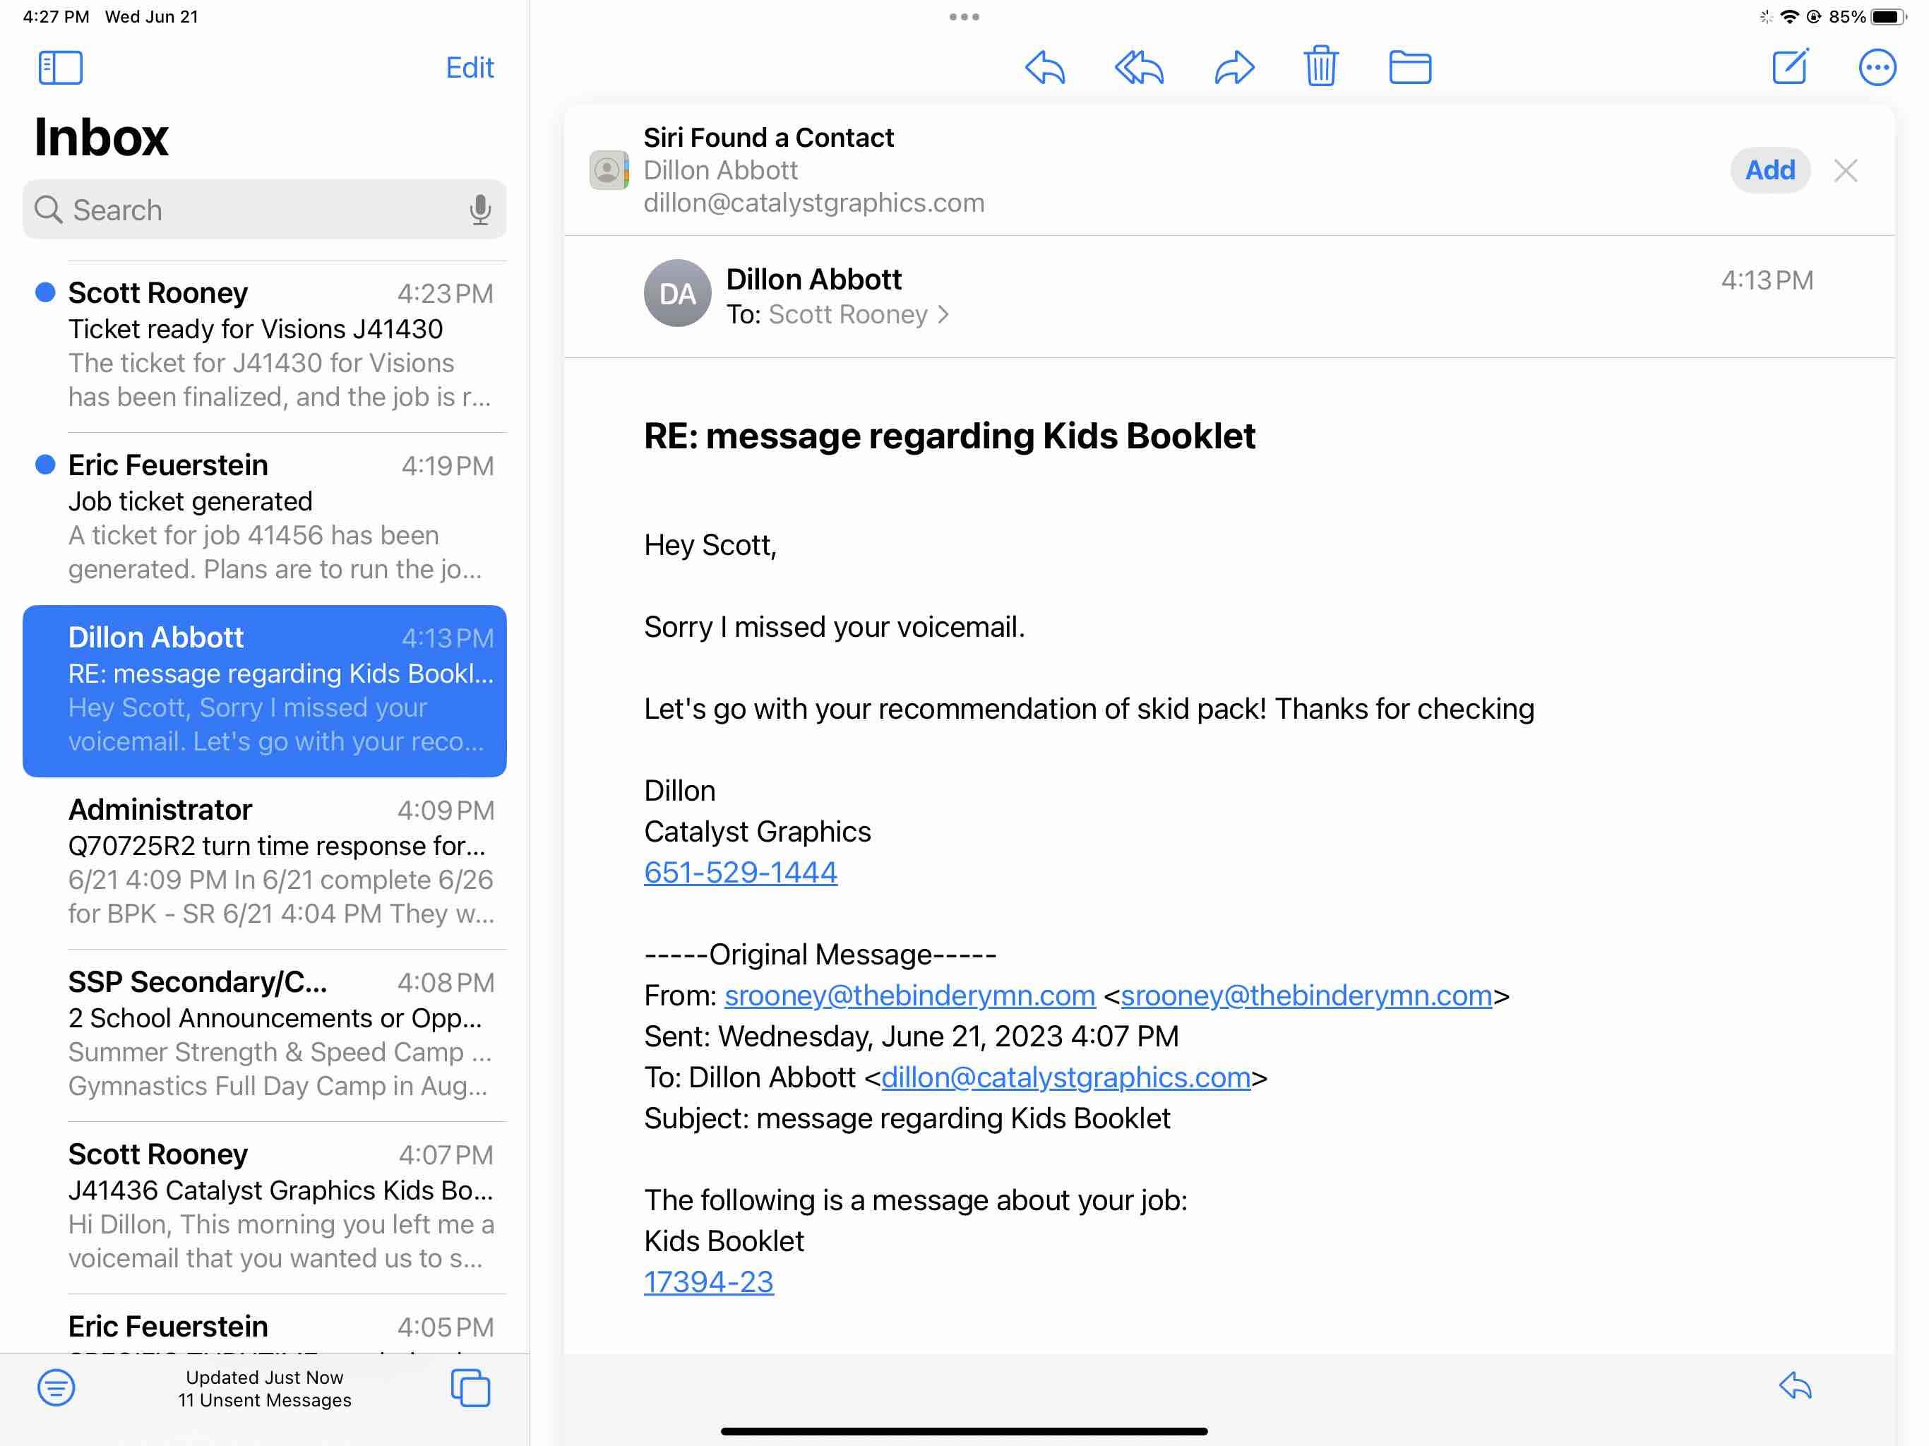This screenshot has width=1929, height=1446.
Task: Open the More actions ellipsis menu
Action: pyautogui.click(x=1877, y=67)
